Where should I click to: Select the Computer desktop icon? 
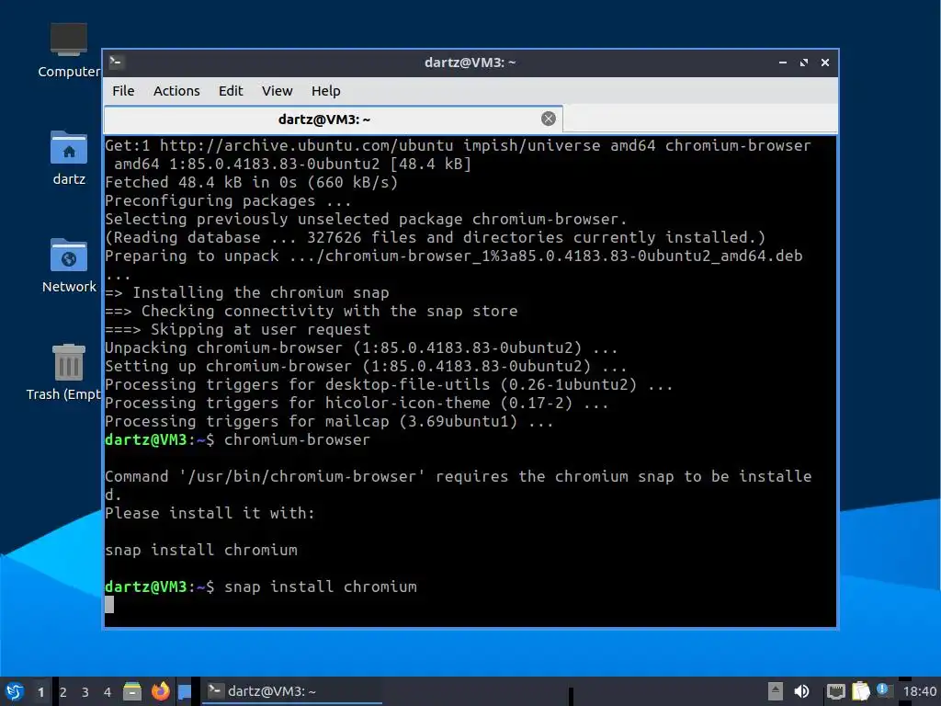(69, 51)
